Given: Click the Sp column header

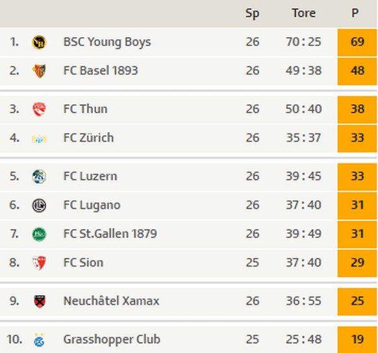Looking at the screenshot, I should (252, 14).
